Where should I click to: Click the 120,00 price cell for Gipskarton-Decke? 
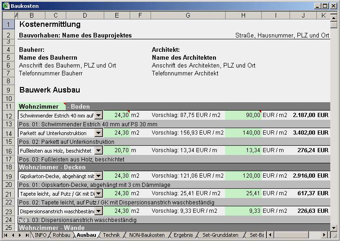tap(243, 176)
